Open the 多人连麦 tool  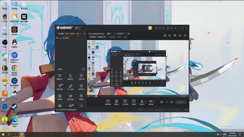[x=70, y=87]
